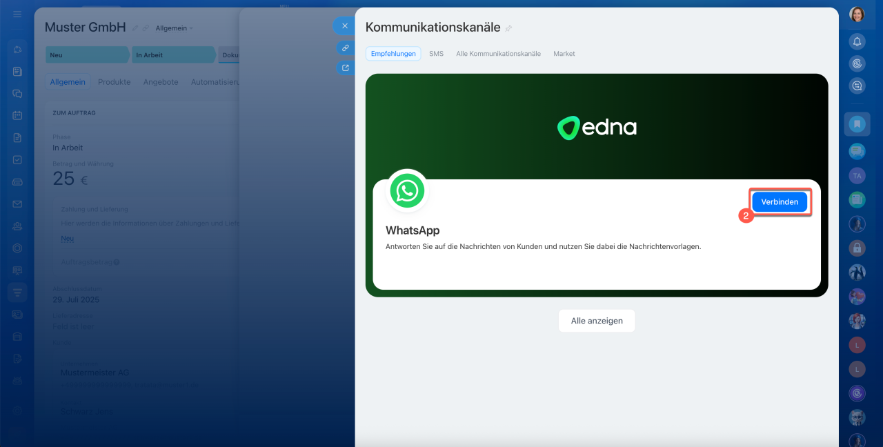Pin the Kommunikationskanäle page with pin icon

509,28
